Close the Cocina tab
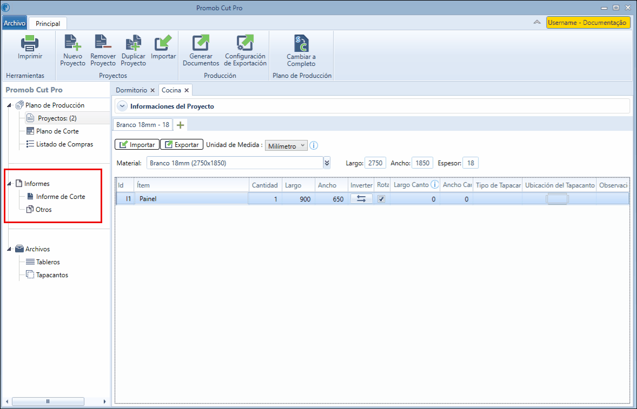The width and height of the screenshot is (637, 409). point(187,90)
